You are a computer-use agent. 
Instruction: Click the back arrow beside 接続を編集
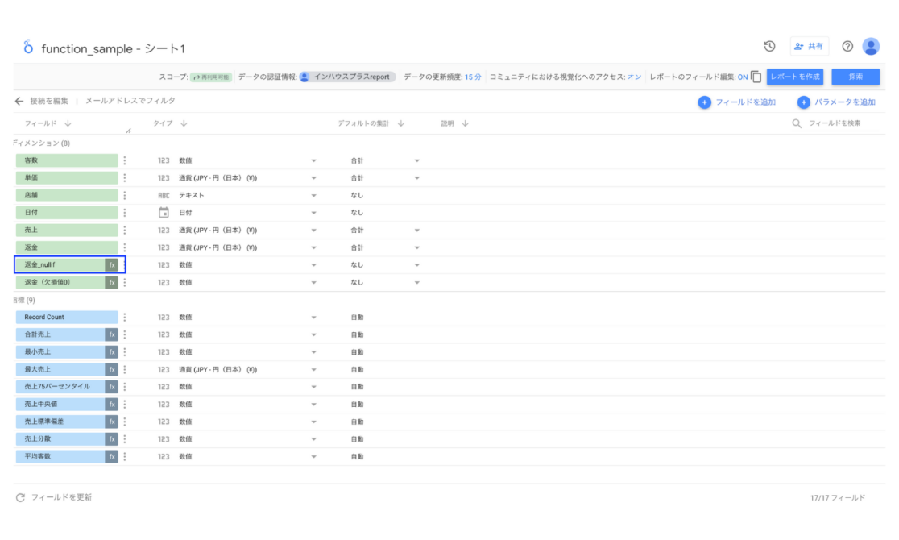click(18, 102)
